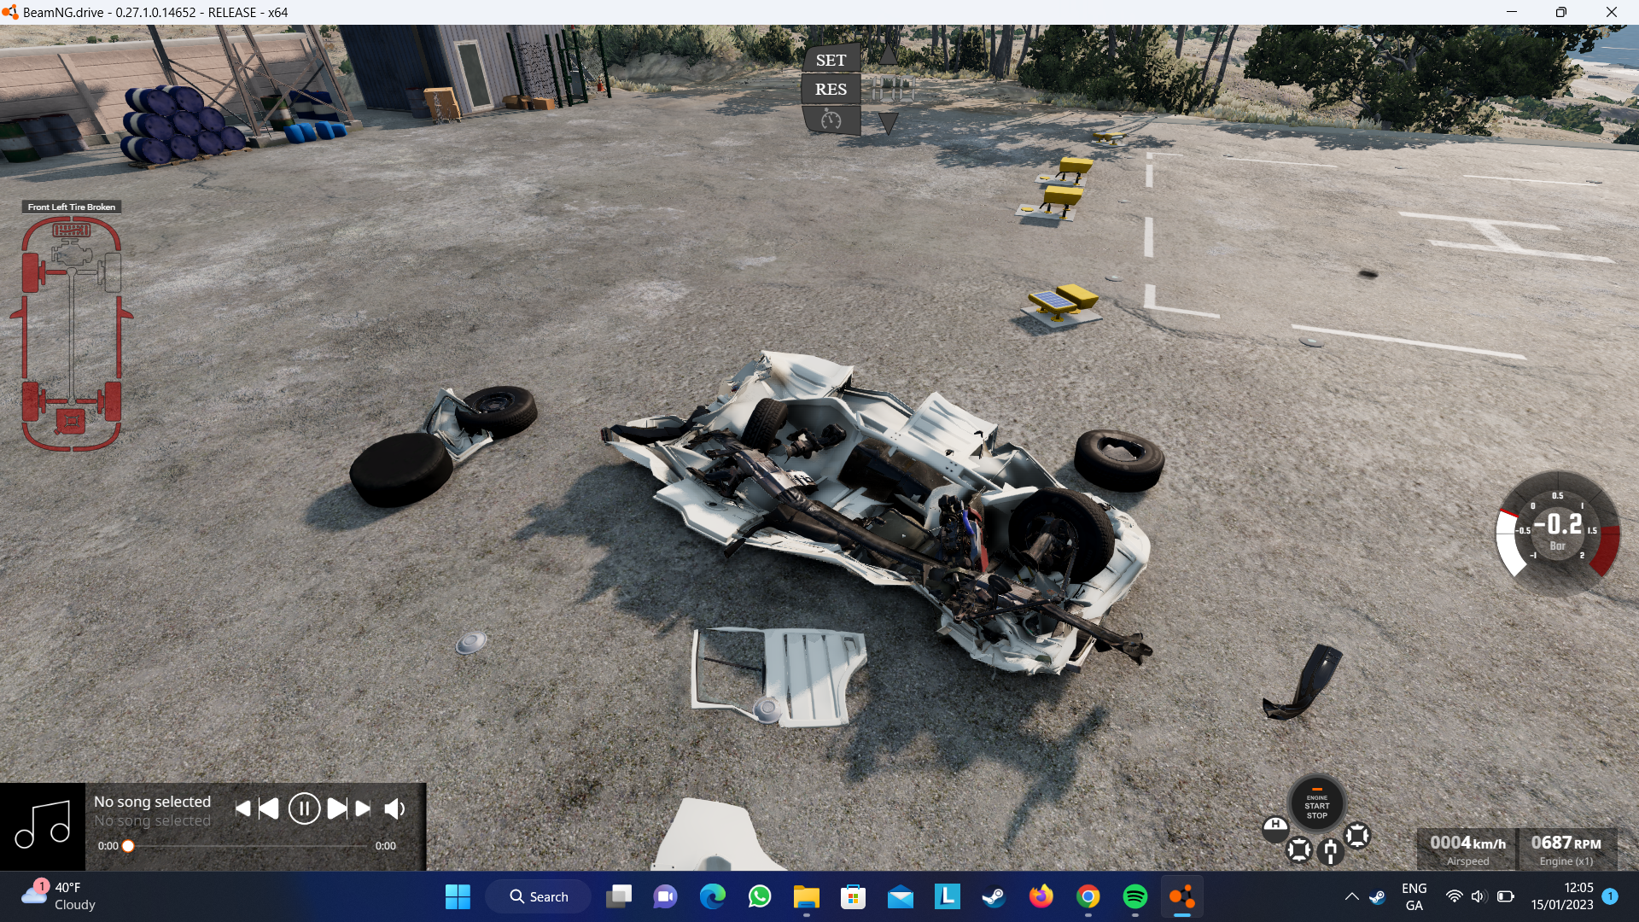Screen dimensions: 1639x922
Task: Pause the music player
Action: [304, 808]
